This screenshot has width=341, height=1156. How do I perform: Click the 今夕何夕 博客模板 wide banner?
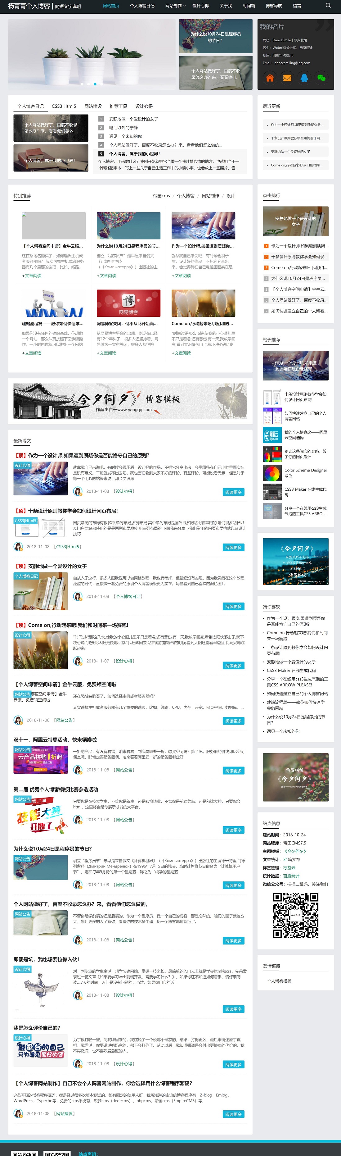(x=130, y=401)
